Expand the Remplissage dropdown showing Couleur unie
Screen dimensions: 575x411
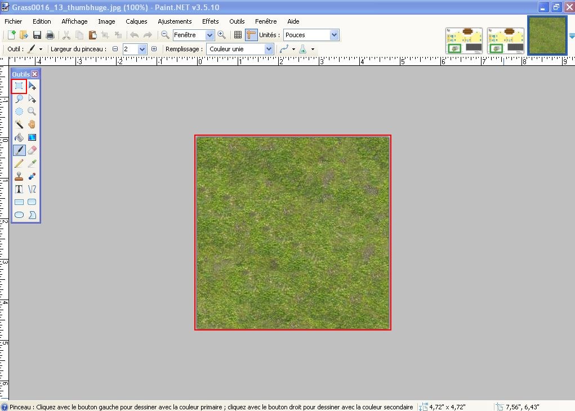tap(268, 50)
